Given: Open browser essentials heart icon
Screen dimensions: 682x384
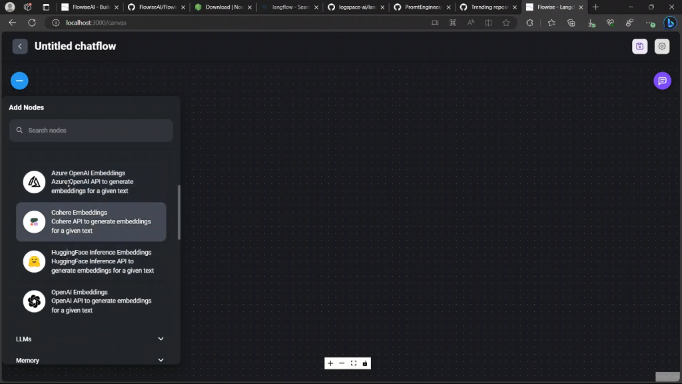Looking at the screenshot, I should coord(610,23).
